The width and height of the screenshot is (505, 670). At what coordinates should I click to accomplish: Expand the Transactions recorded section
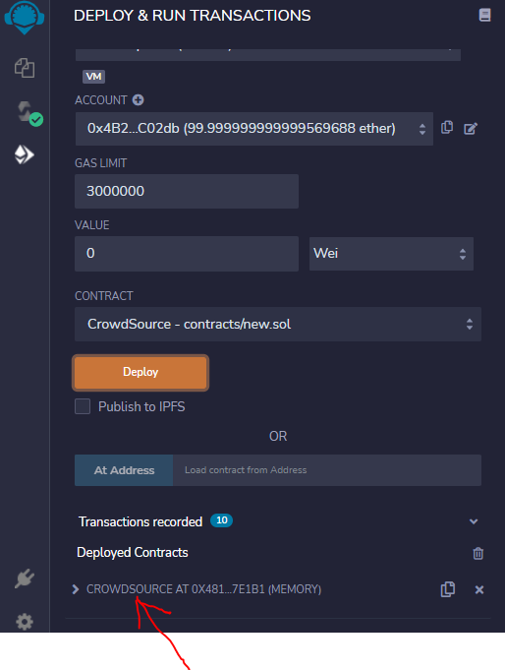(474, 521)
